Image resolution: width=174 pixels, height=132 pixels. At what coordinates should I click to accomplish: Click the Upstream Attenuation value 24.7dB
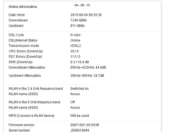[87, 76]
